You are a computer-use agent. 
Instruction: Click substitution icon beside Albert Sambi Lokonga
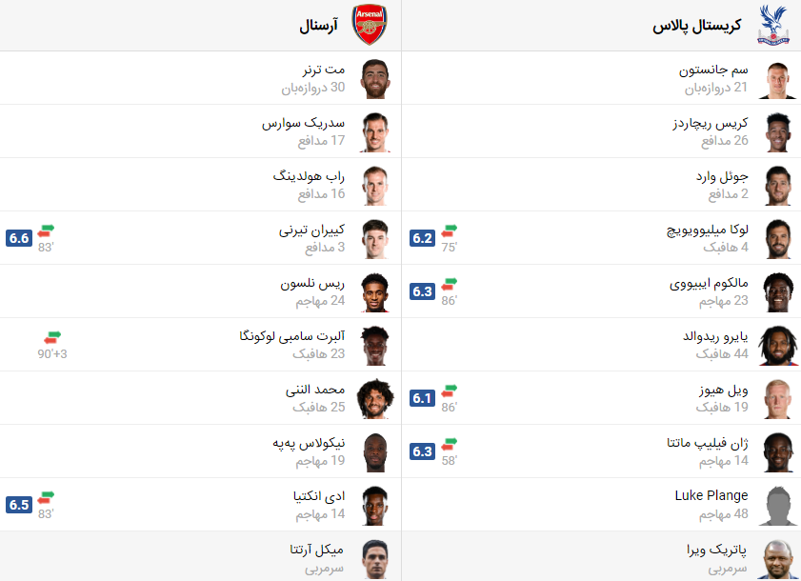coord(52,338)
